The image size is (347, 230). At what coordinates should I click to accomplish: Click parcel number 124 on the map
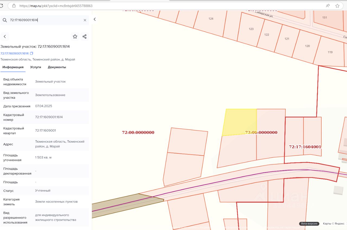point(211,19)
